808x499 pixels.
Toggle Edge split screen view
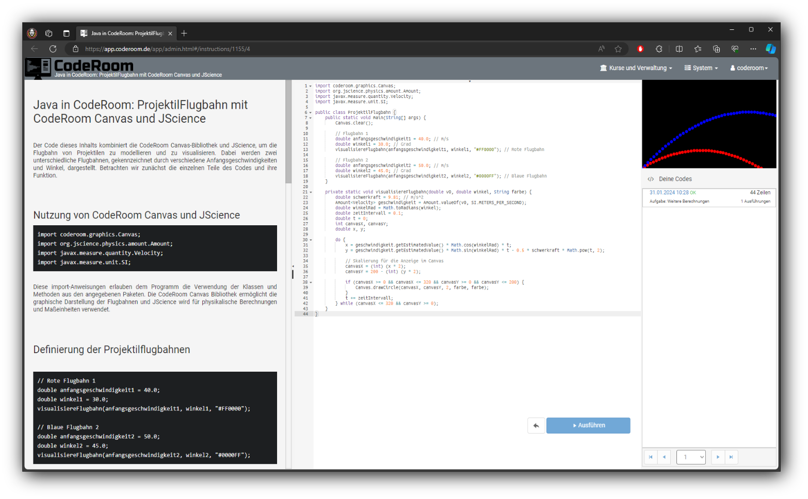click(679, 49)
